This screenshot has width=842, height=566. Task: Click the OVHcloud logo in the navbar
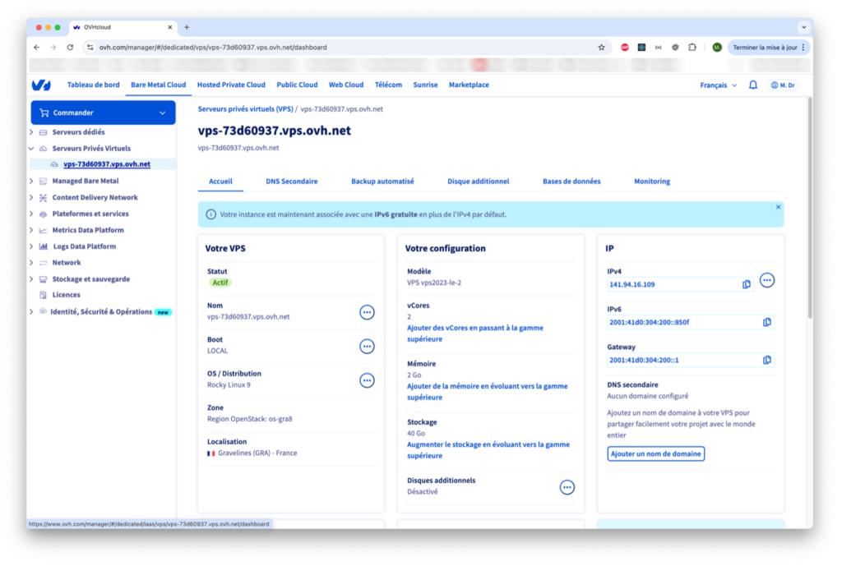point(41,85)
